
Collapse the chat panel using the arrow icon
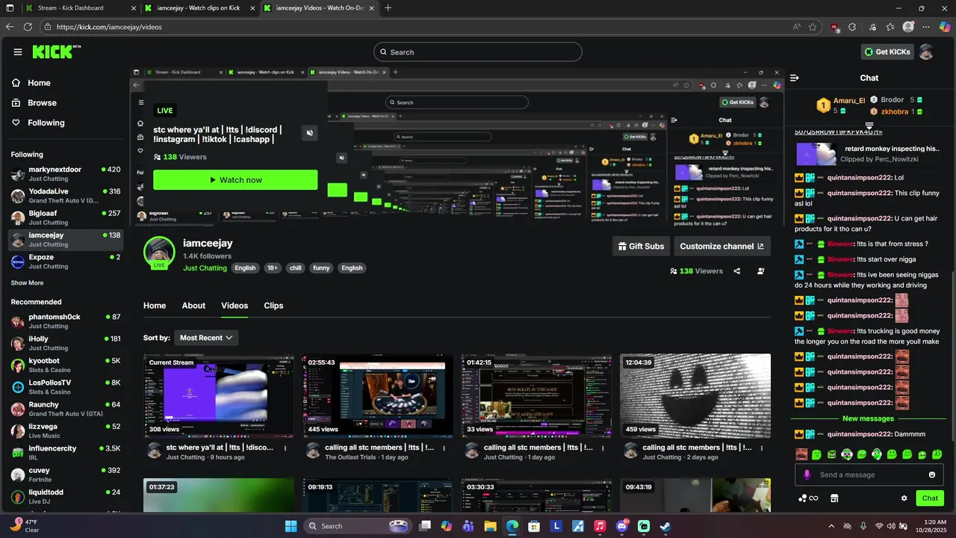coord(795,78)
